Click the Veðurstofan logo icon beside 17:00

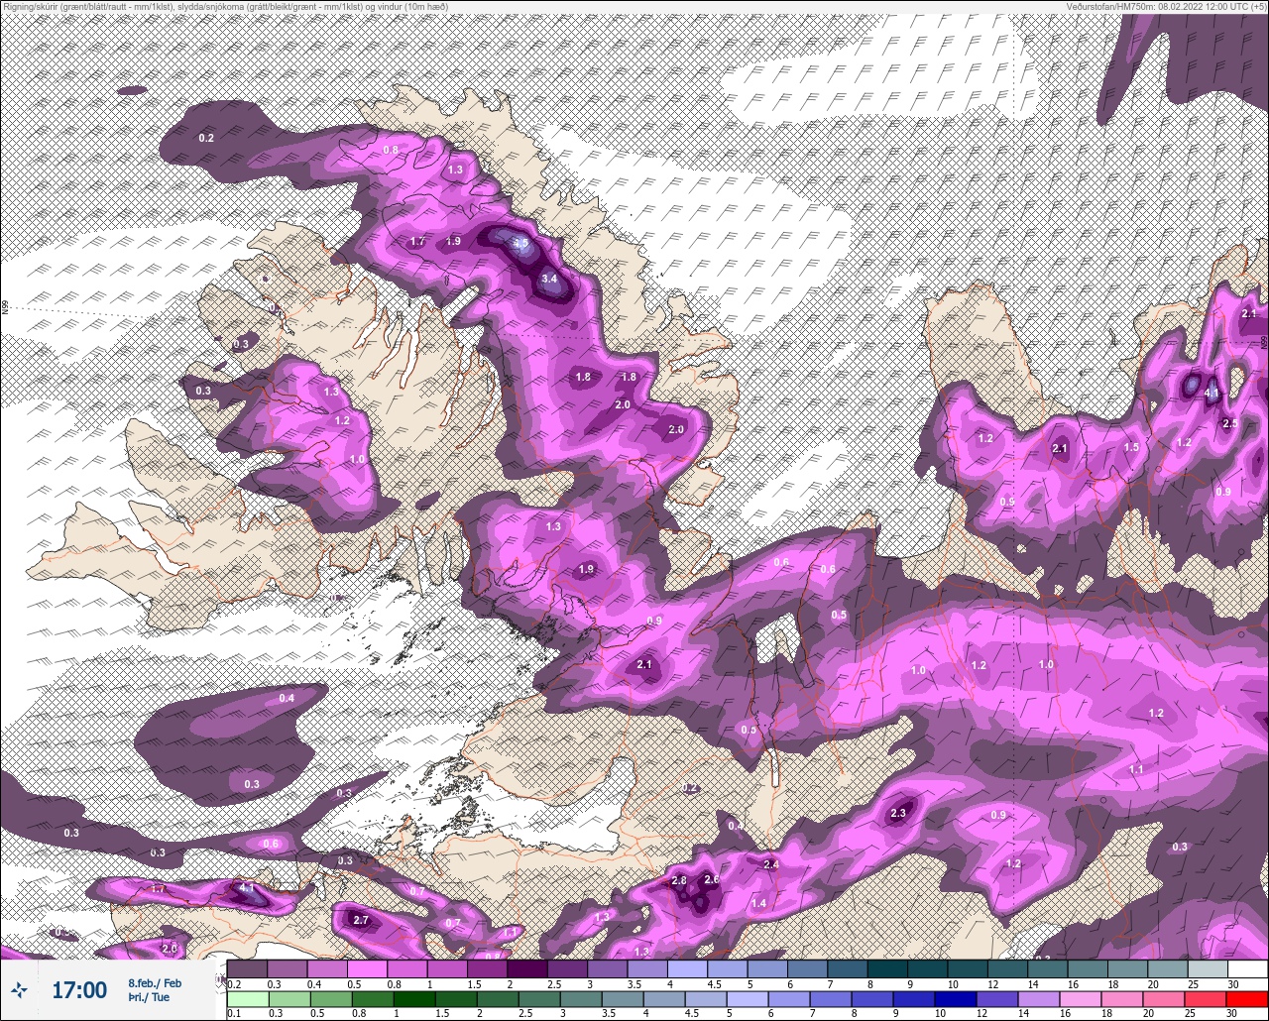(x=19, y=989)
